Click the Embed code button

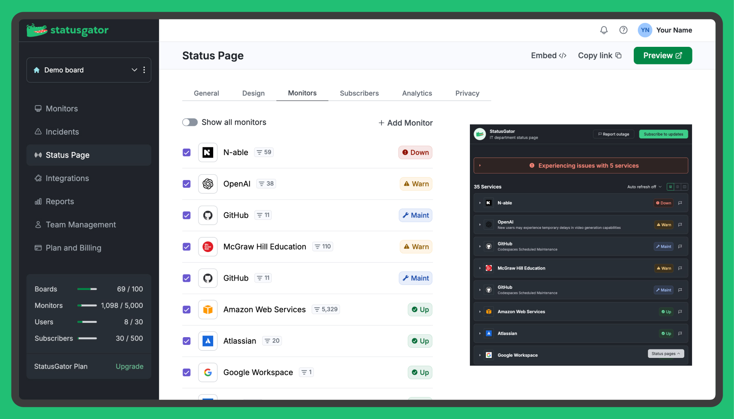[x=549, y=55]
